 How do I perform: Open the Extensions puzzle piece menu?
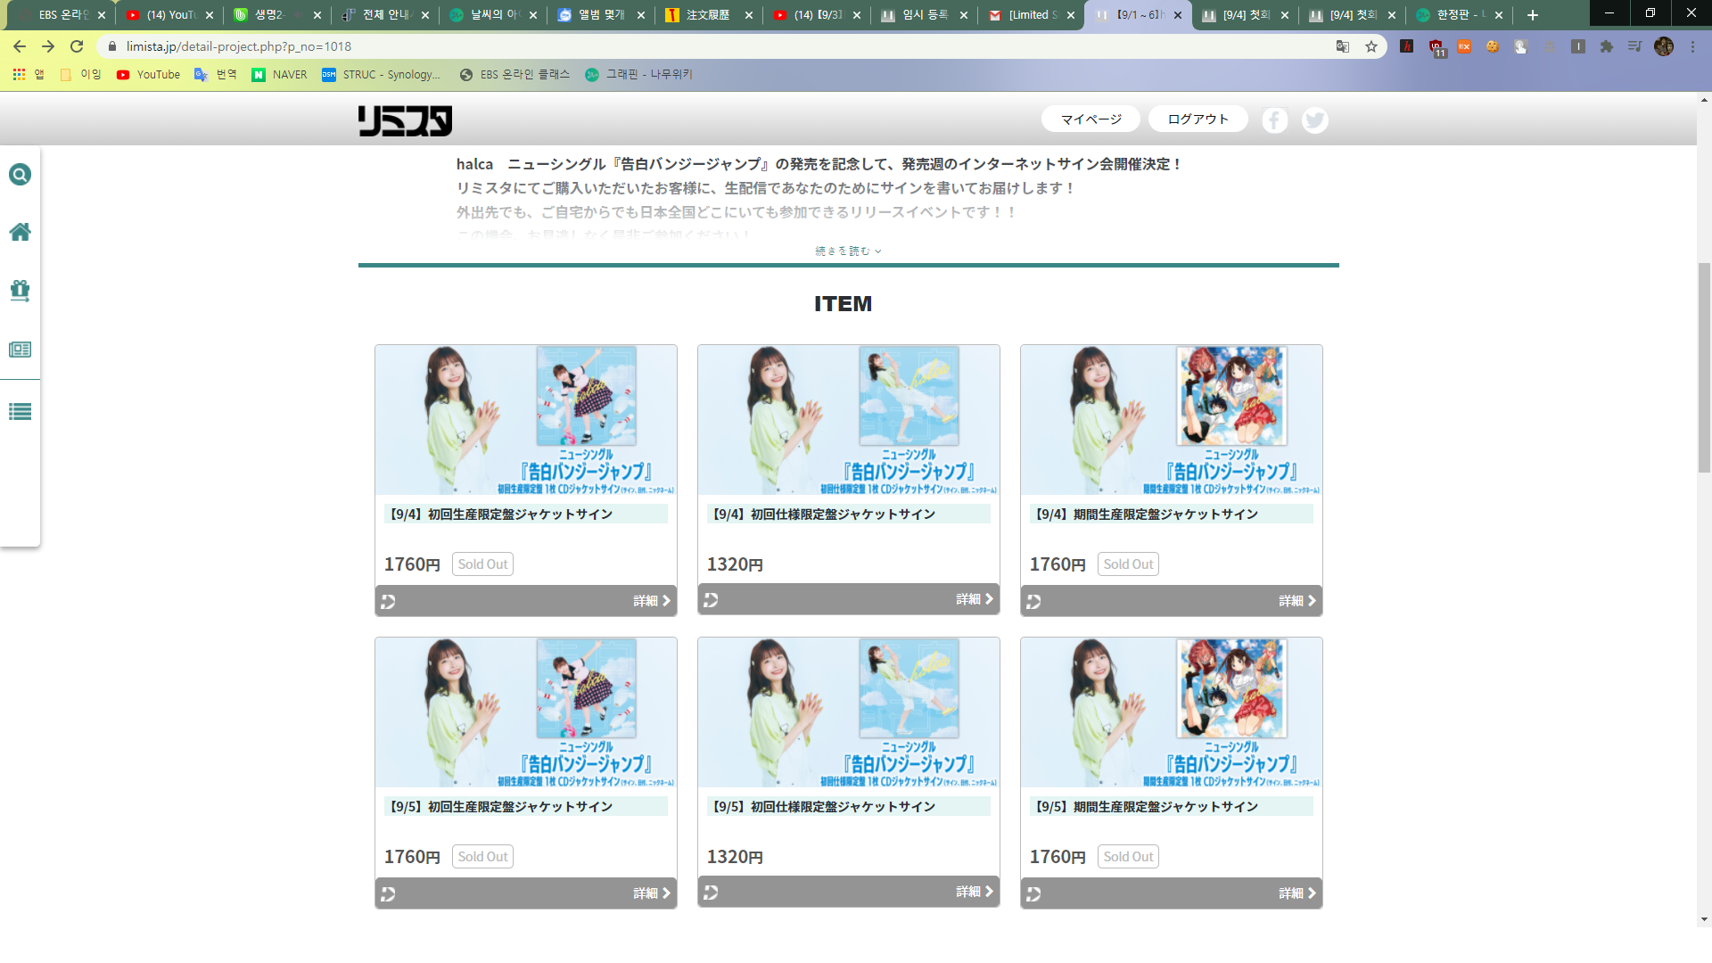[1607, 46]
